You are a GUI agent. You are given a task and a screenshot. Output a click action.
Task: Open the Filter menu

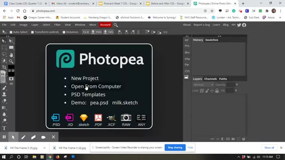tap(57, 25)
